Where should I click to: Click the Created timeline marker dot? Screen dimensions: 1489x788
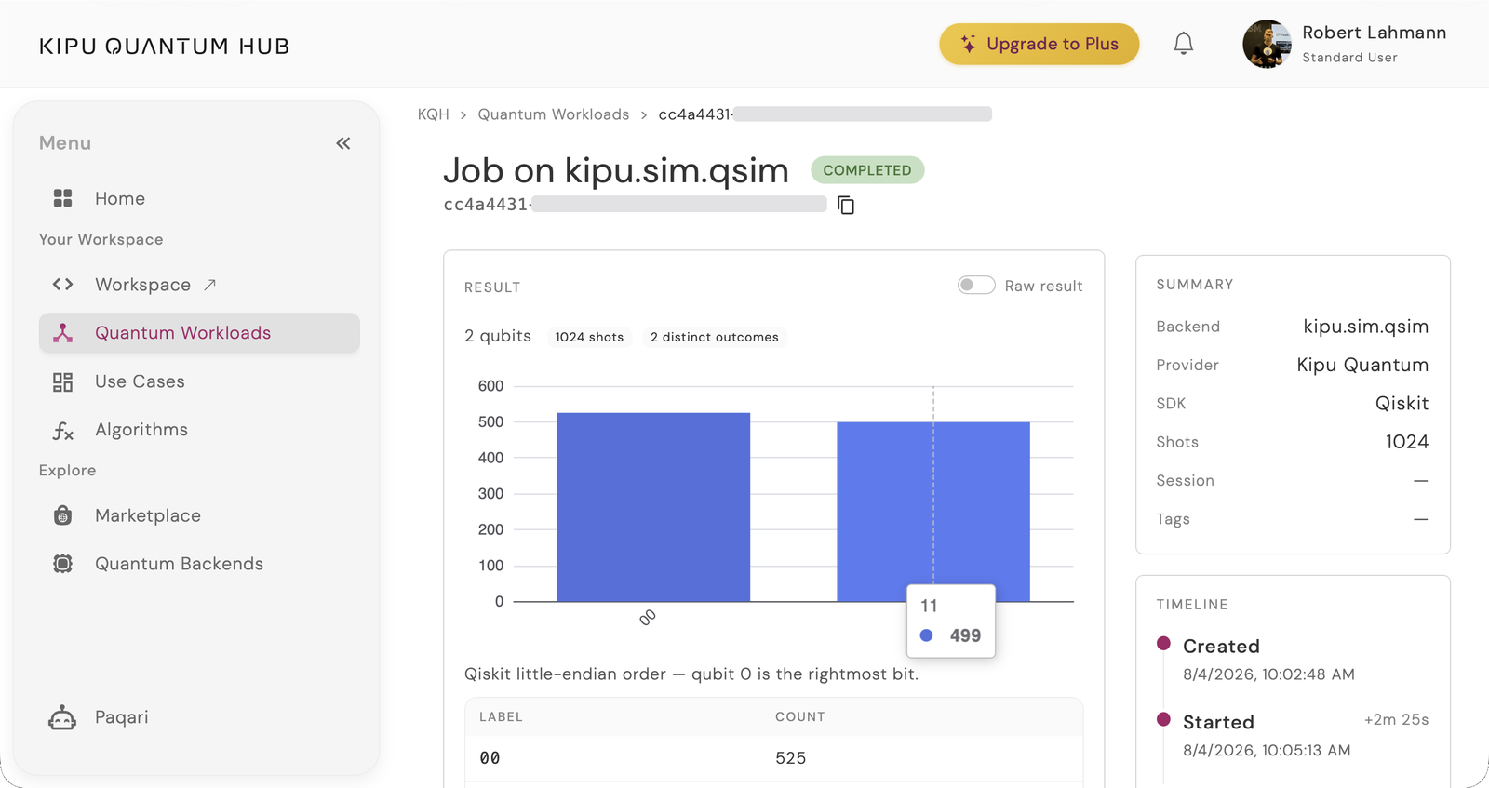[x=1163, y=643]
